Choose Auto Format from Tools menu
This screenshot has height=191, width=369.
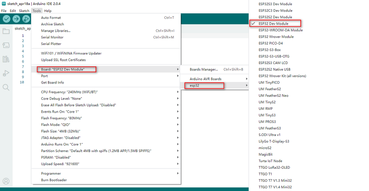[x=106, y=18]
